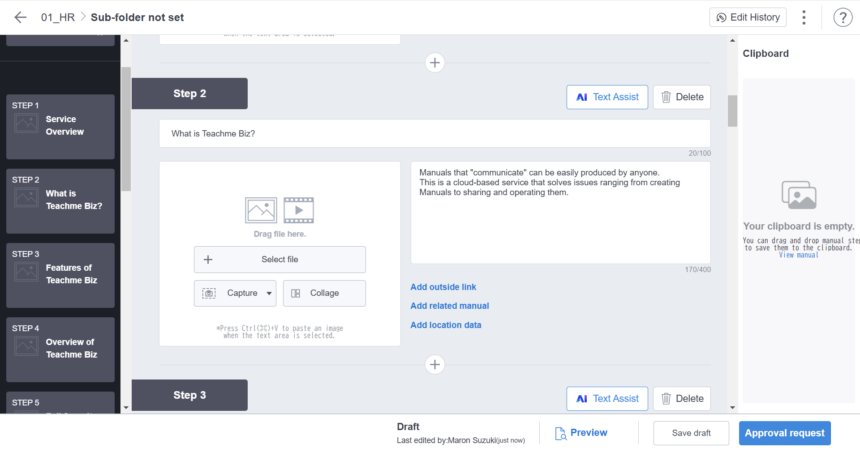The image size is (860, 452).
Task: Open the help question mark icon
Action: 843,17
